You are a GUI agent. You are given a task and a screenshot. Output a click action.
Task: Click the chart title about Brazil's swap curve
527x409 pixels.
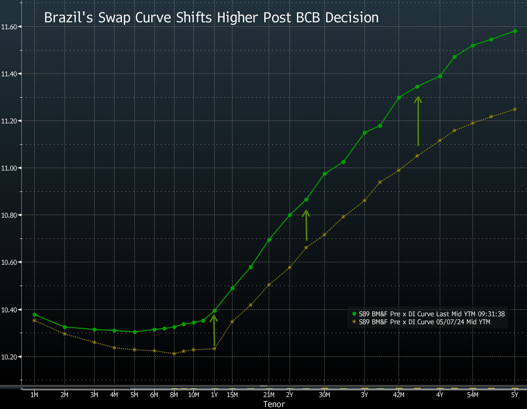211,18
